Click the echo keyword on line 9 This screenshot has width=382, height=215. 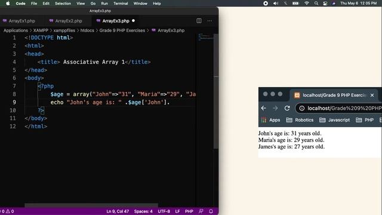click(57, 102)
